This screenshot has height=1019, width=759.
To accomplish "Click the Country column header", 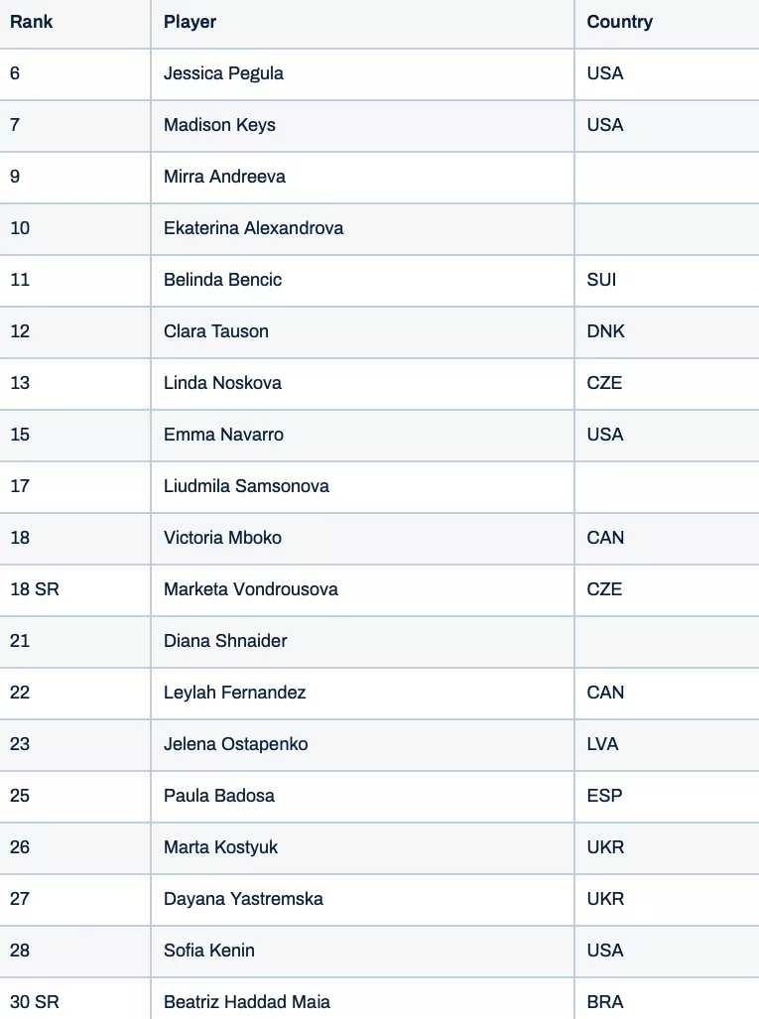I will pos(619,22).
